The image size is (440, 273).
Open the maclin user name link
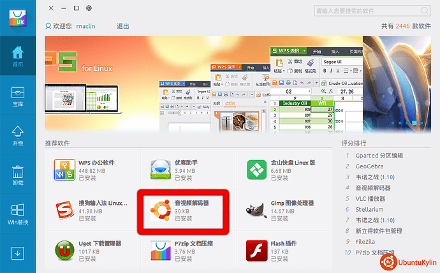click(85, 26)
